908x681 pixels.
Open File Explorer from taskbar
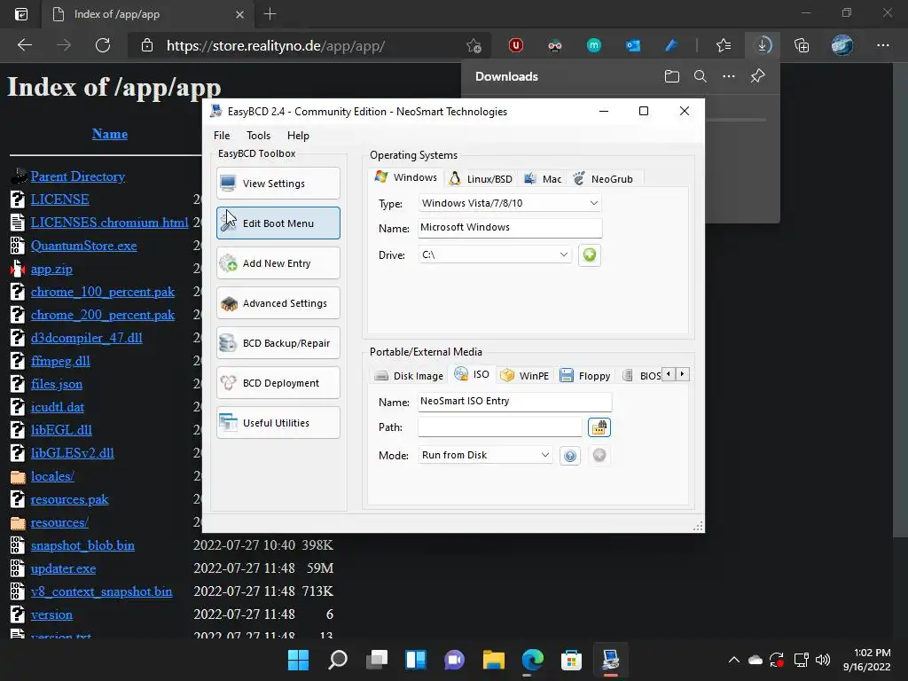pos(493,660)
